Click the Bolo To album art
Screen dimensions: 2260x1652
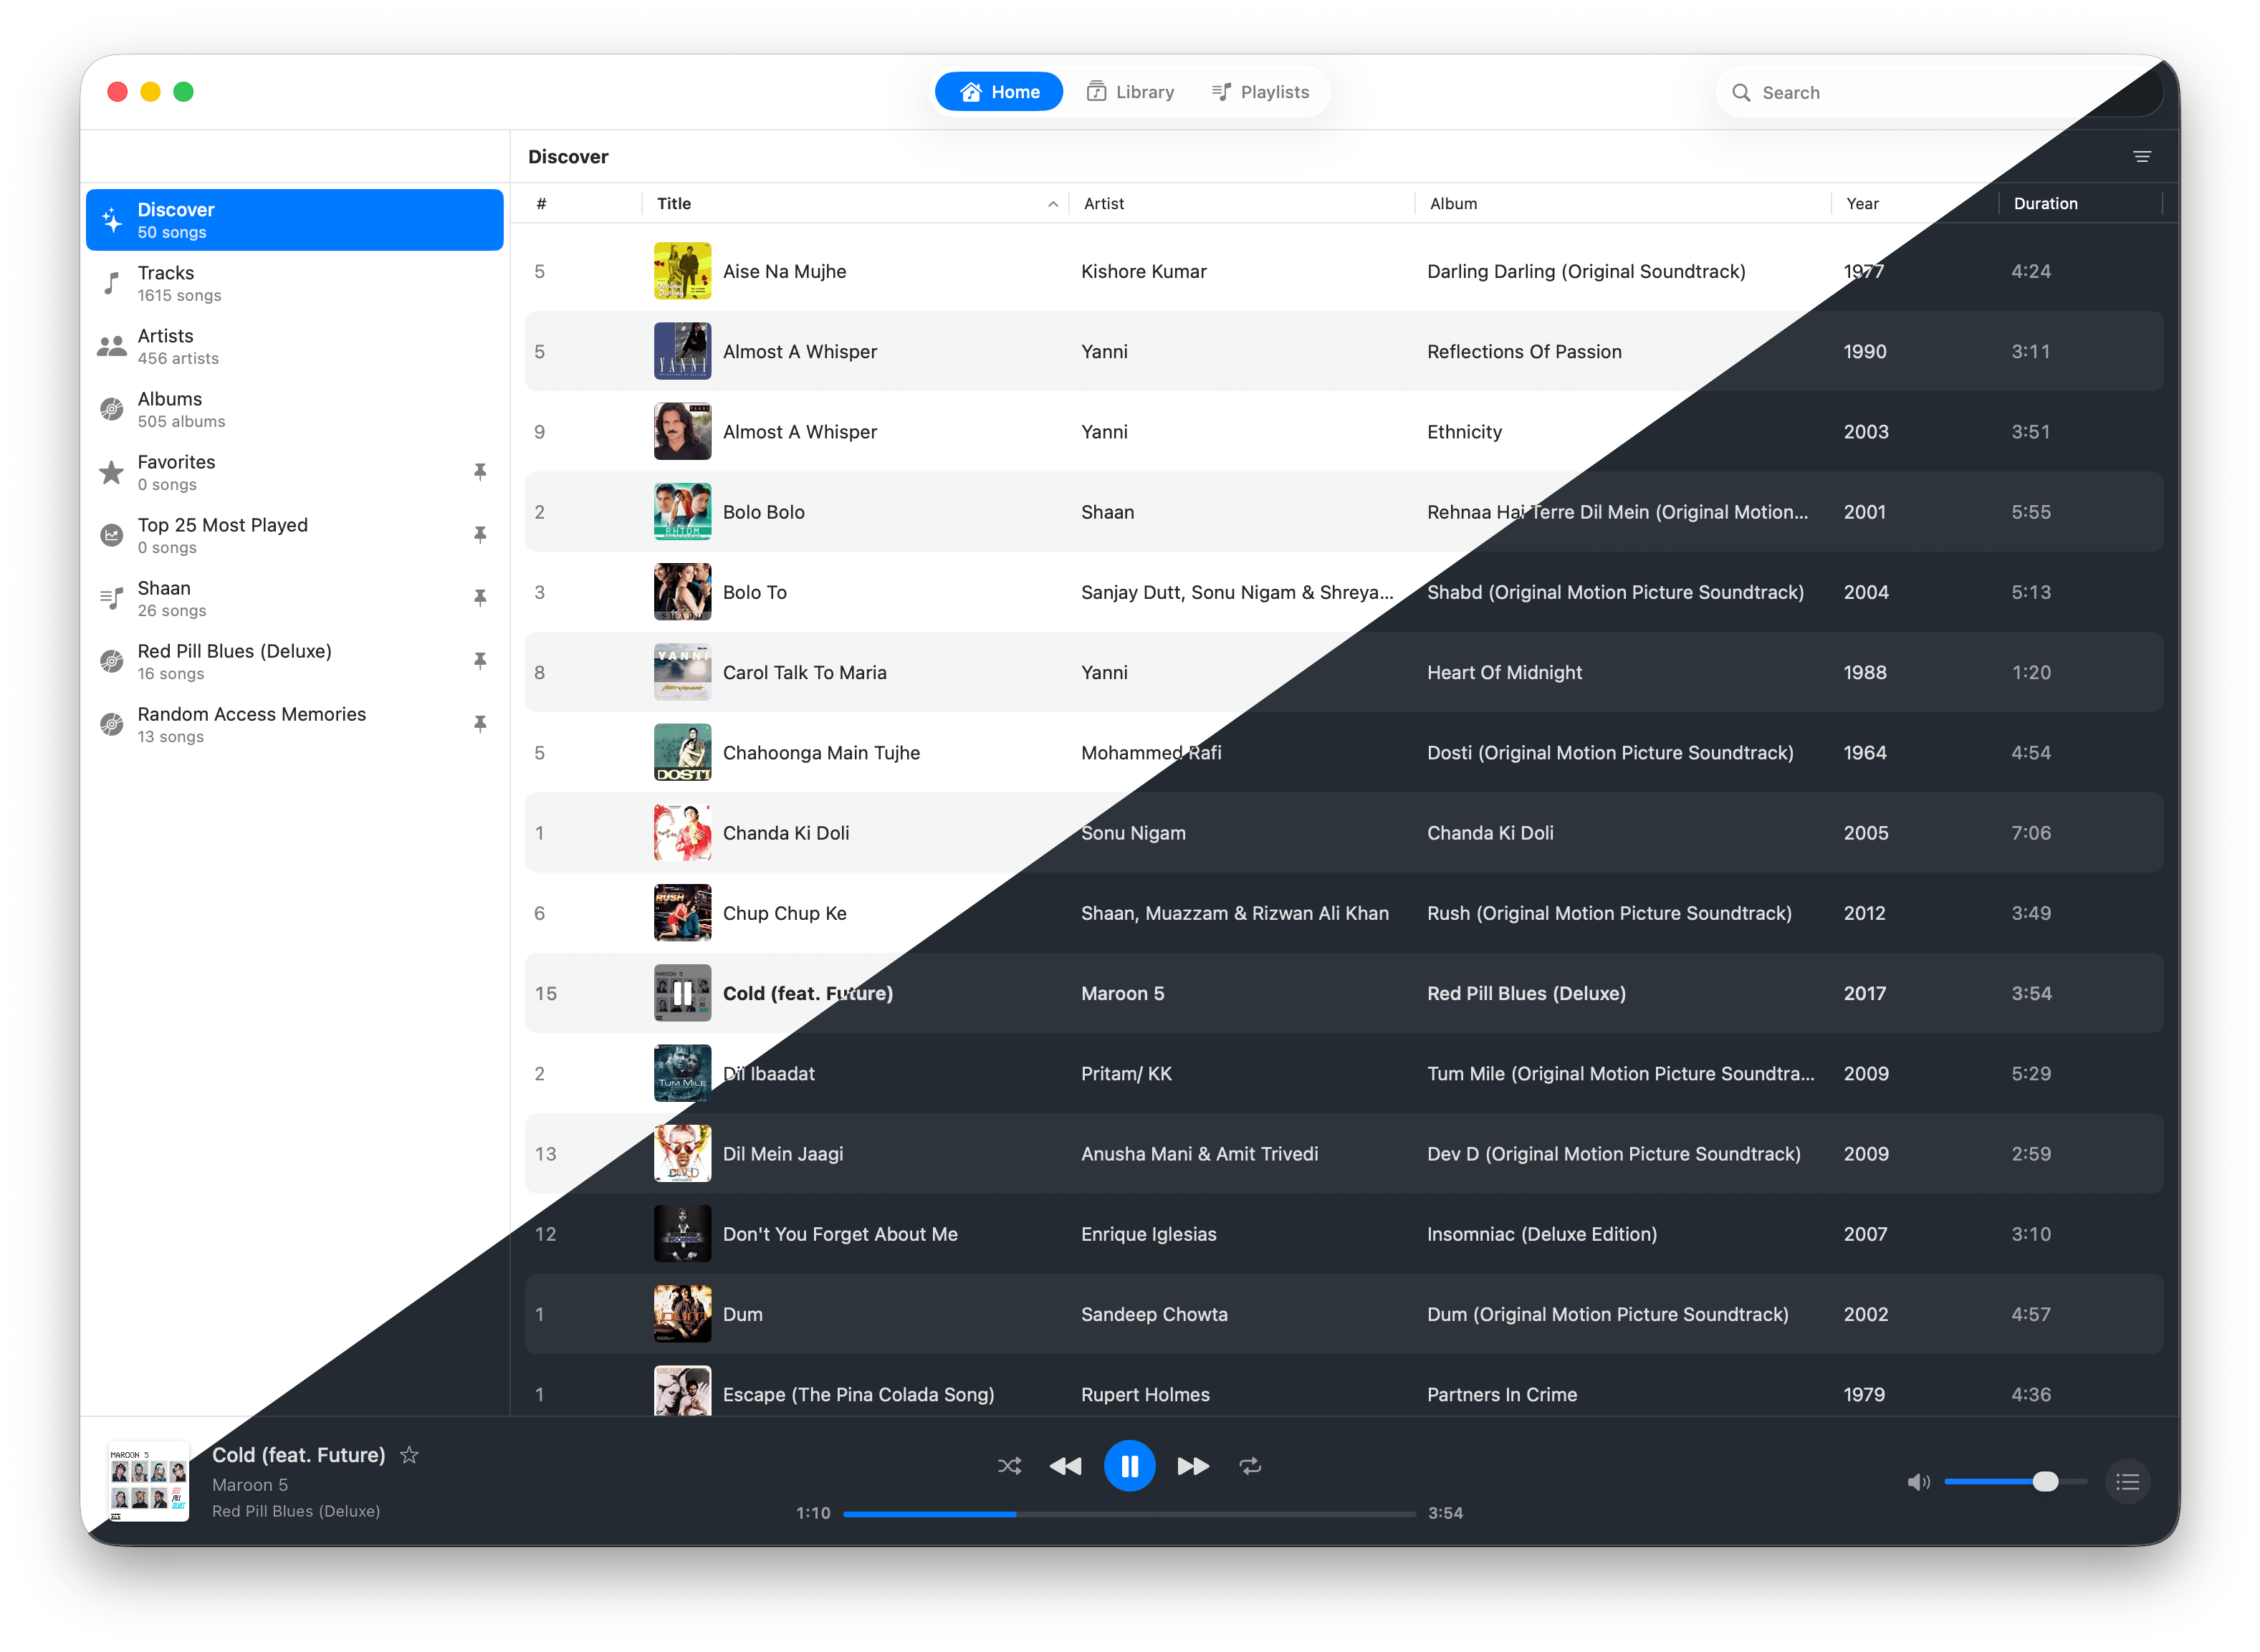tap(682, 592)
